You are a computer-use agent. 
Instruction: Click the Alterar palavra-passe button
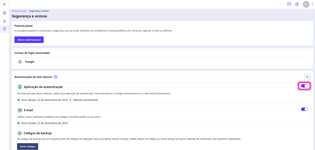pyautogui.click(x=29, y=40)
